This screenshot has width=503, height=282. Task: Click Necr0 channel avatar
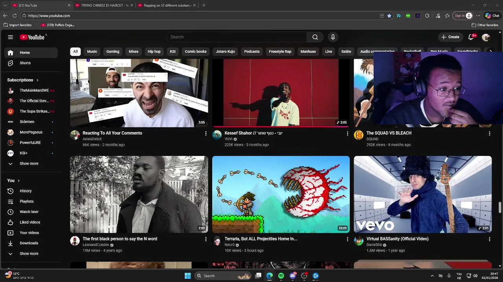(217, 241)
